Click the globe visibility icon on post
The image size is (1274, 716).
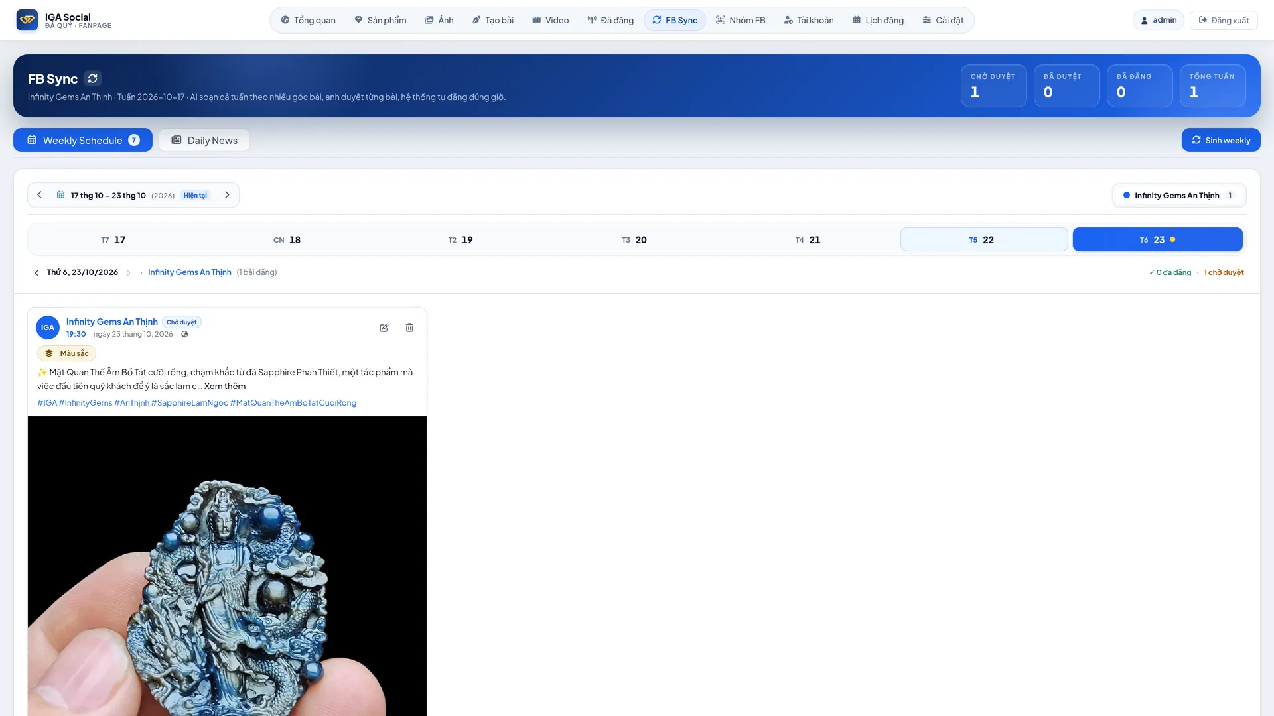coord(184,334)
